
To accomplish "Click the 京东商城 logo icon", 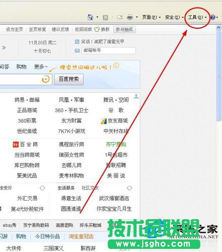I will click(x=104, y=121).
